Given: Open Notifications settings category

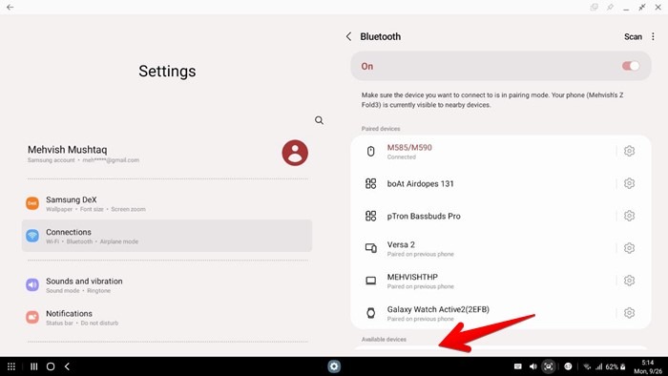Looking at the screenshot, I should (x=167, y=317).
